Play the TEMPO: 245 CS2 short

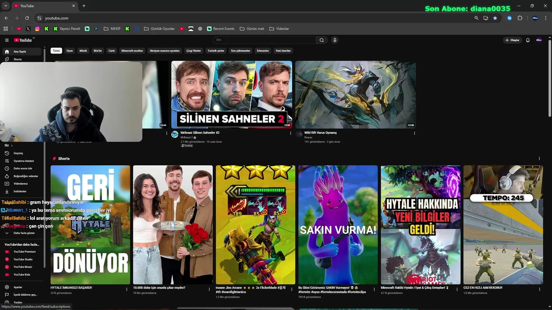pyautogui.click(x=503, y=225)
